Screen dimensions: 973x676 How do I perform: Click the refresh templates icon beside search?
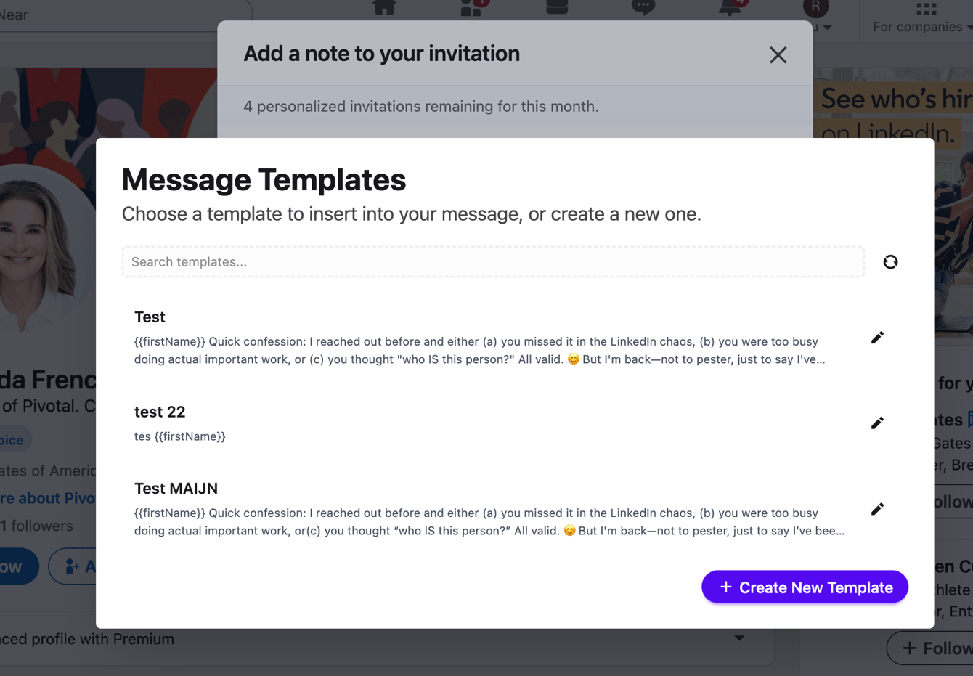click(890, 261)
